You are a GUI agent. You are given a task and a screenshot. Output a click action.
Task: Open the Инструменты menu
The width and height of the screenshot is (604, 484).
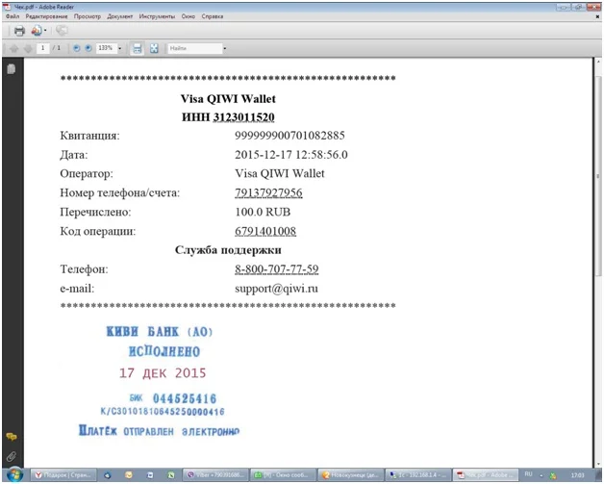click(157, 16)
